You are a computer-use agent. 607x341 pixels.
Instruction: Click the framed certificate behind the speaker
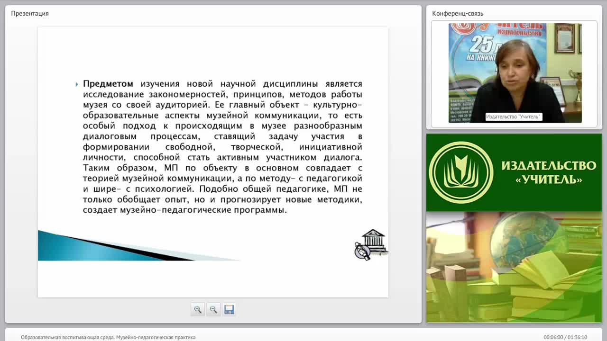pos(564,38)
